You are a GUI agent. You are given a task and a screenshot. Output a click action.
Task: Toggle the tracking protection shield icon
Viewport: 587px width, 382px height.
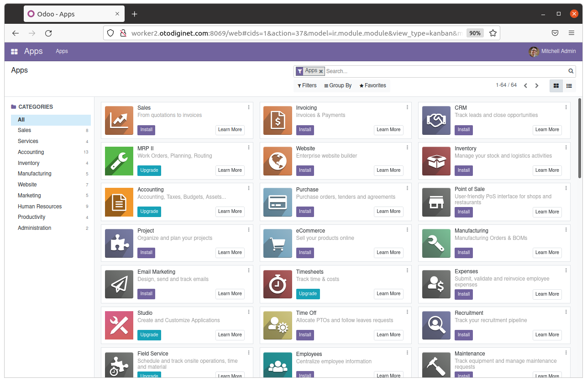click(110, 32)
